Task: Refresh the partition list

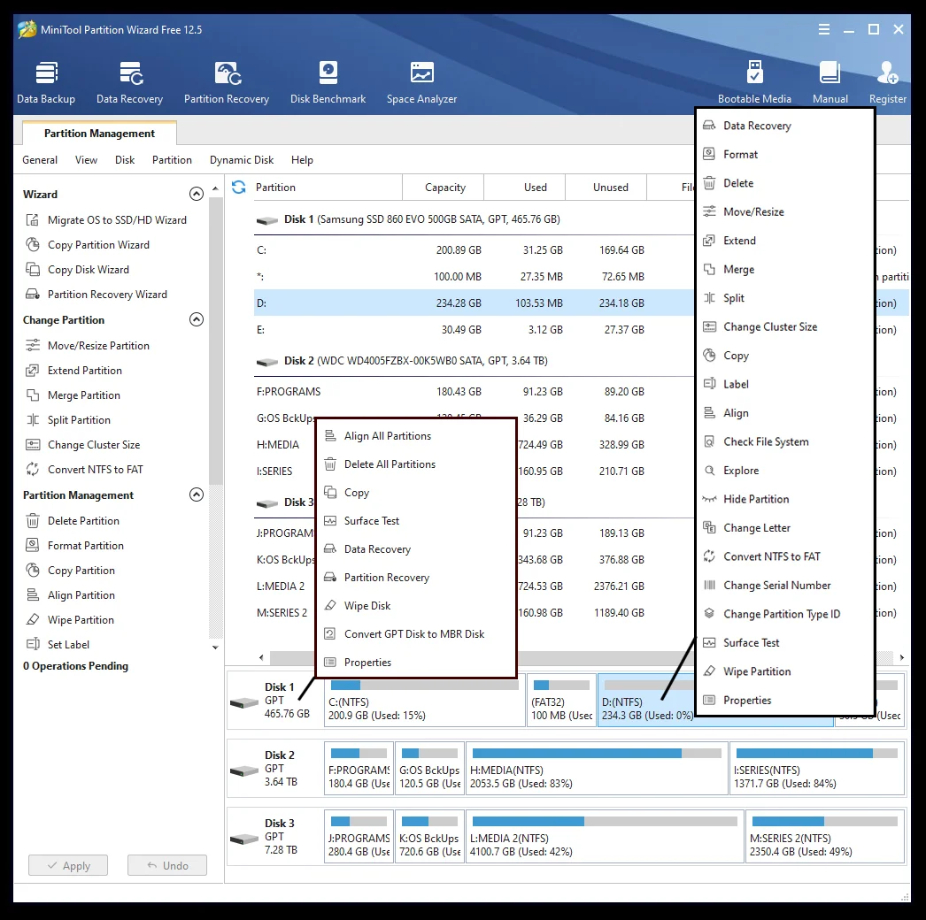Action: pos(239,187)
